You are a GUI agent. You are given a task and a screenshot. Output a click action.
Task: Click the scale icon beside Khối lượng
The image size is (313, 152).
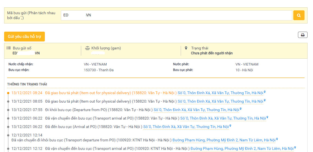[x=87, y=48]
